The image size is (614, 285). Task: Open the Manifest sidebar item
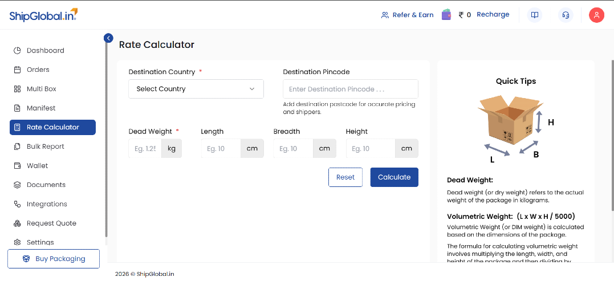(41, 108)
